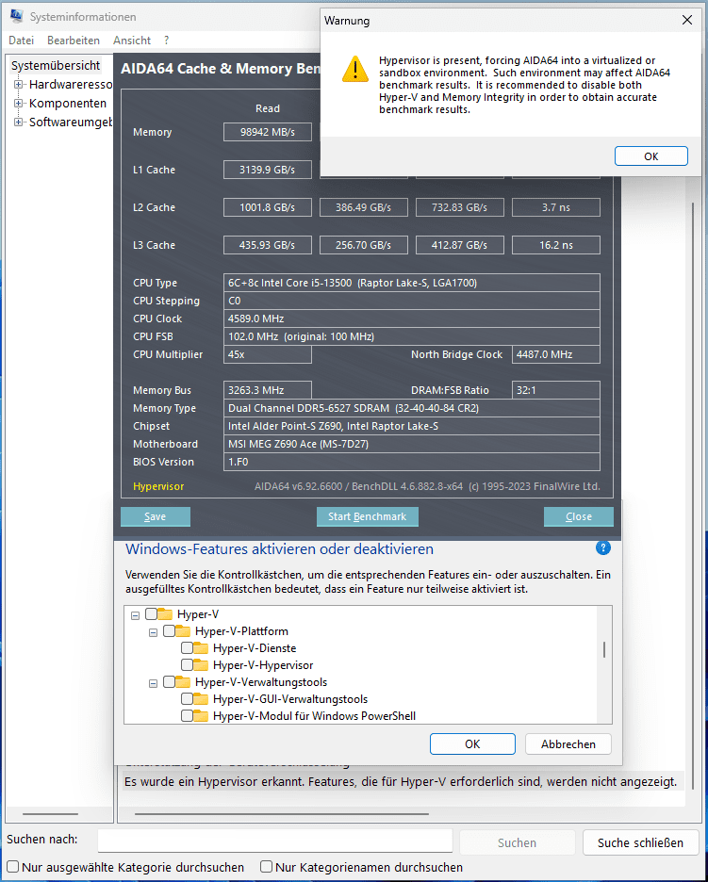
Task: Tick Hyper-V-Modul für Windows PowerShell checkbox
Action: click(187, 715)
